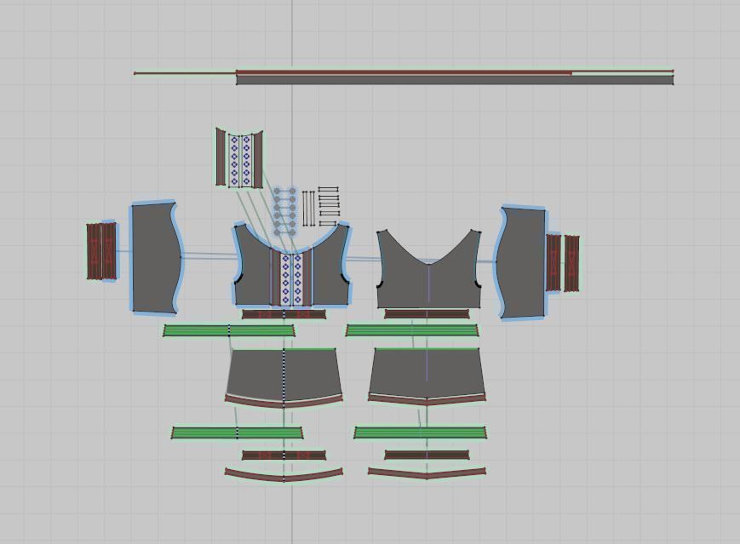The height and width of the screenshot is (544, 740).
Task: Select the long gray belt strip pattern
Action: pyautogui.click(x=455, y=80)
